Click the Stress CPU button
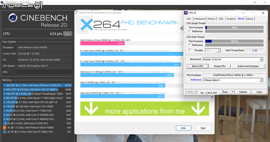This screenshot has height=142, width=270. (219, 66)
